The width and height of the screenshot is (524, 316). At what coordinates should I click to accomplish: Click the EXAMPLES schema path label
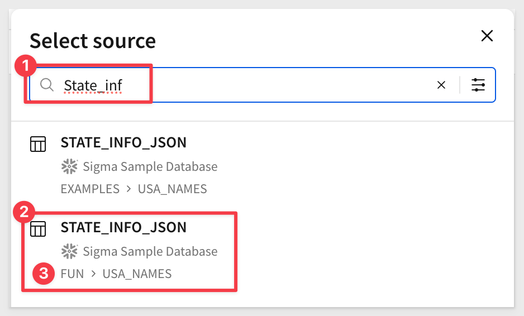(x=90, y=189)
